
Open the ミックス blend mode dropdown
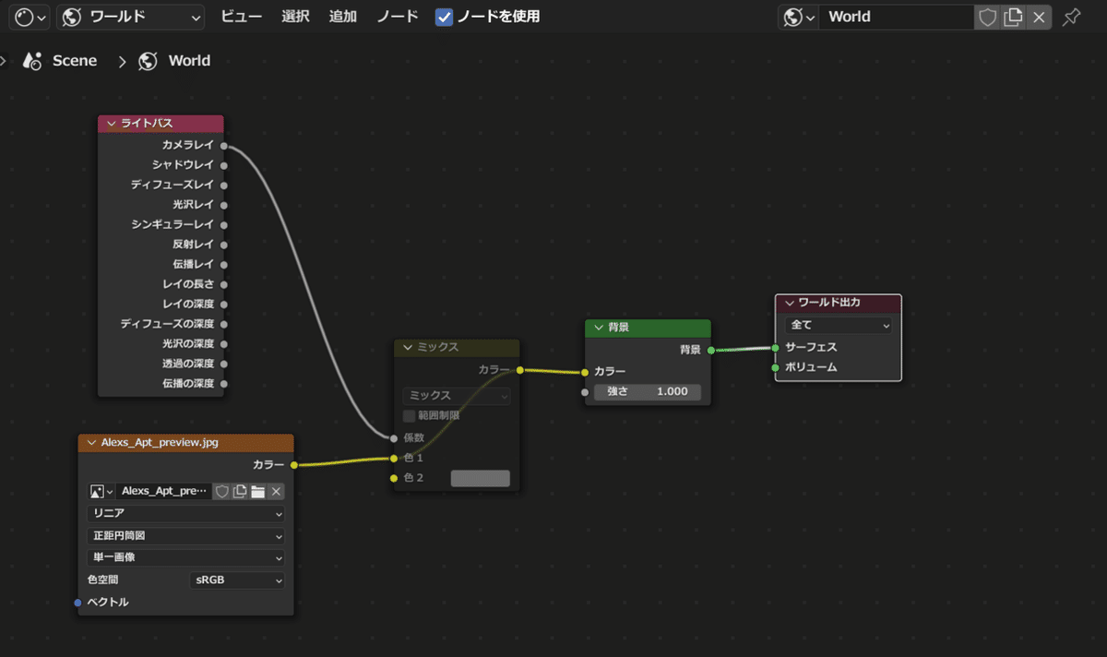pyautogui.click(x=456, y=395)
